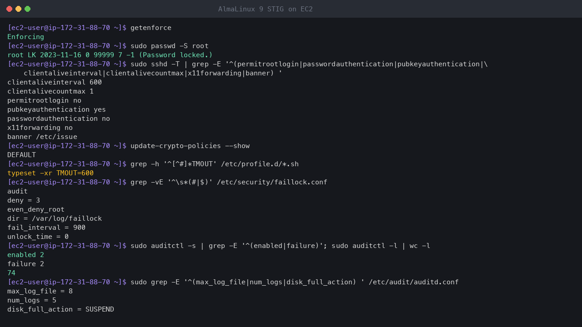This screenshot has height=327, width=582.
Task: Click the red close window button
Action: (x=9, y=9)
